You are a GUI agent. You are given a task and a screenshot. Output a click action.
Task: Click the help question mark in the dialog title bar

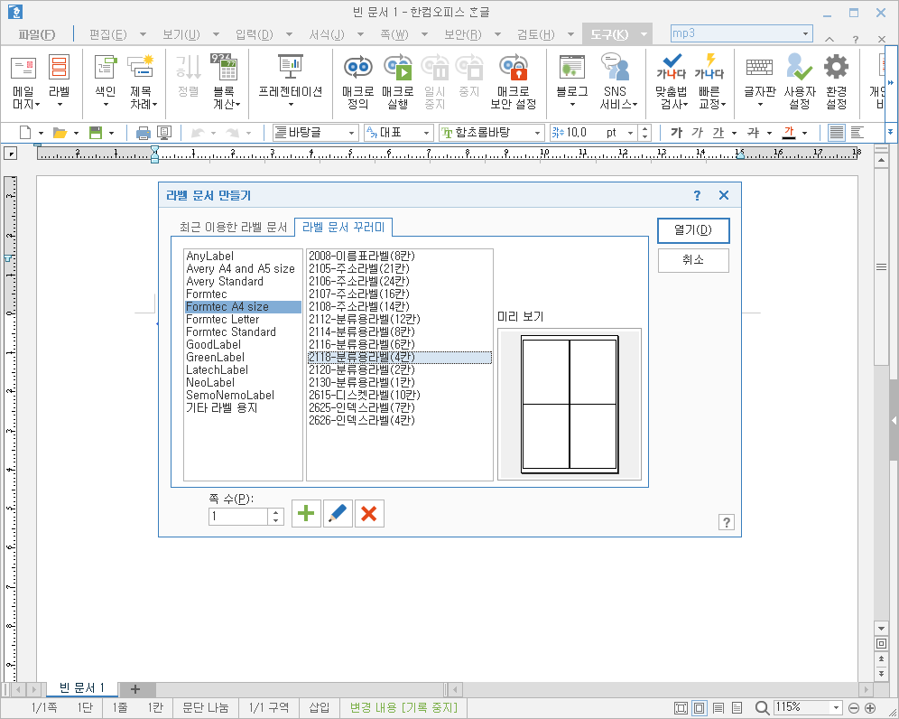(697, 196)
